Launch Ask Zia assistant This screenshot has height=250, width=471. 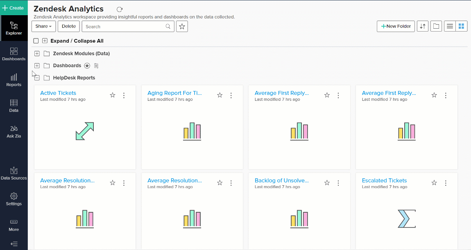tap(14, 132)
